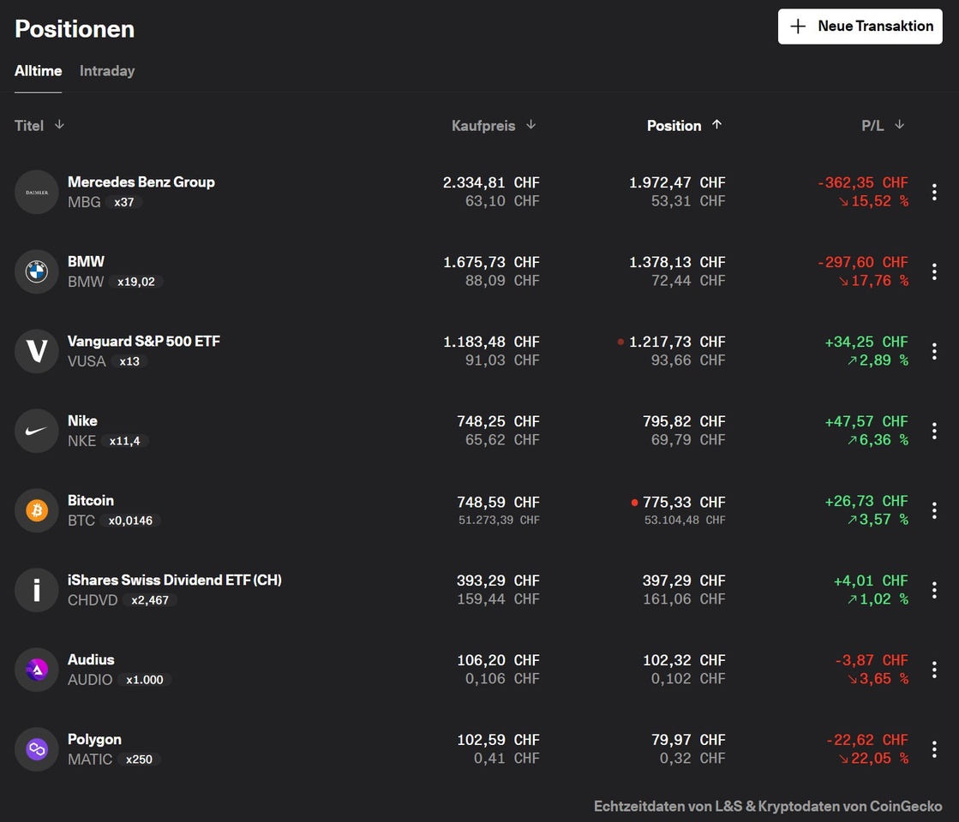Click the +26,73 CHF gain value

pyautogui.click(x=866, y=501)
